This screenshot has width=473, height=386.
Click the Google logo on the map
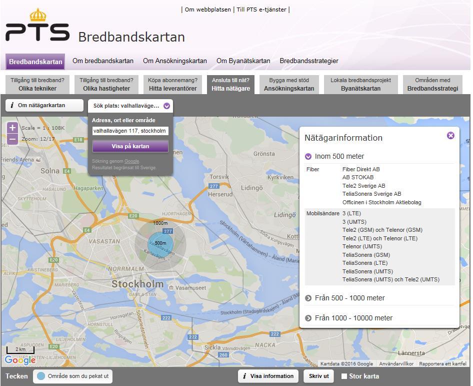click(20, 360)
